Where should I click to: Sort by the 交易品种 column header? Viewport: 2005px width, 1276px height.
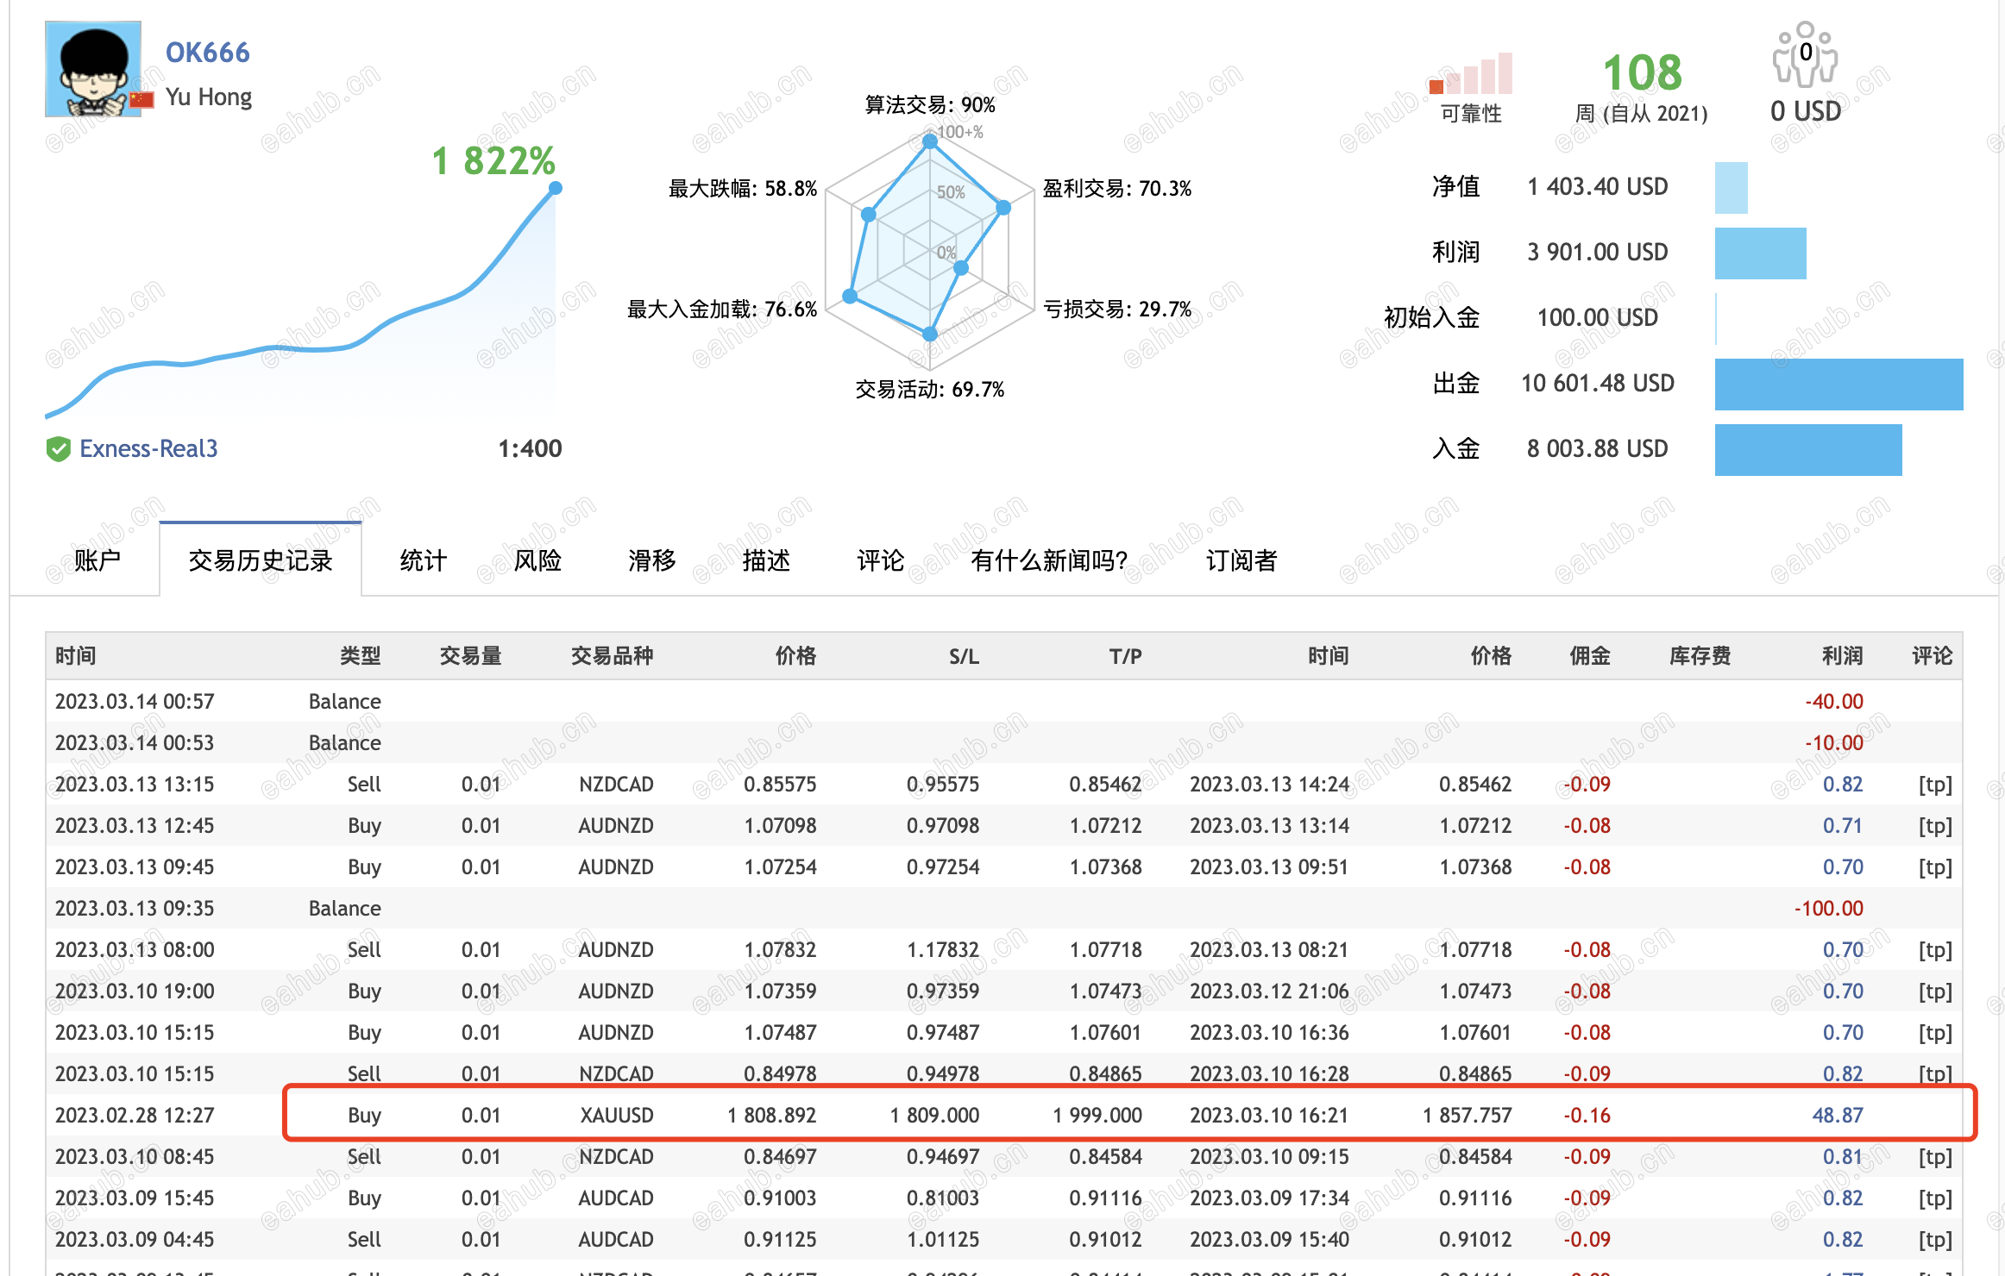611,656
